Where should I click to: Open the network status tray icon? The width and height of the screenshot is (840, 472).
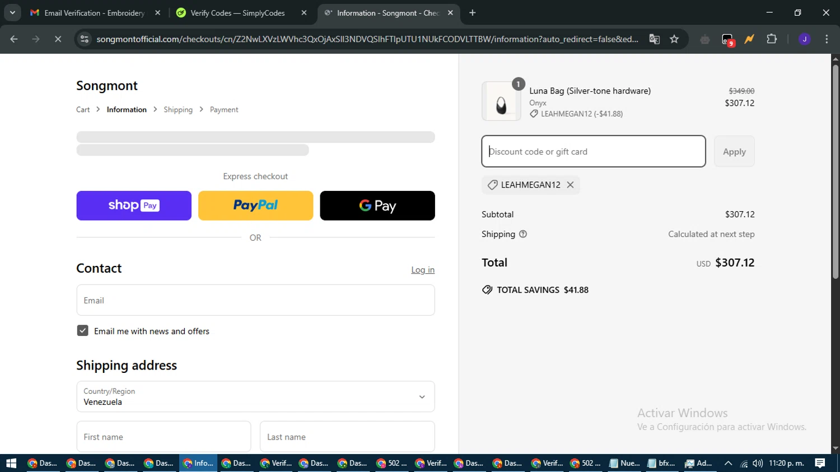point(744,463)
